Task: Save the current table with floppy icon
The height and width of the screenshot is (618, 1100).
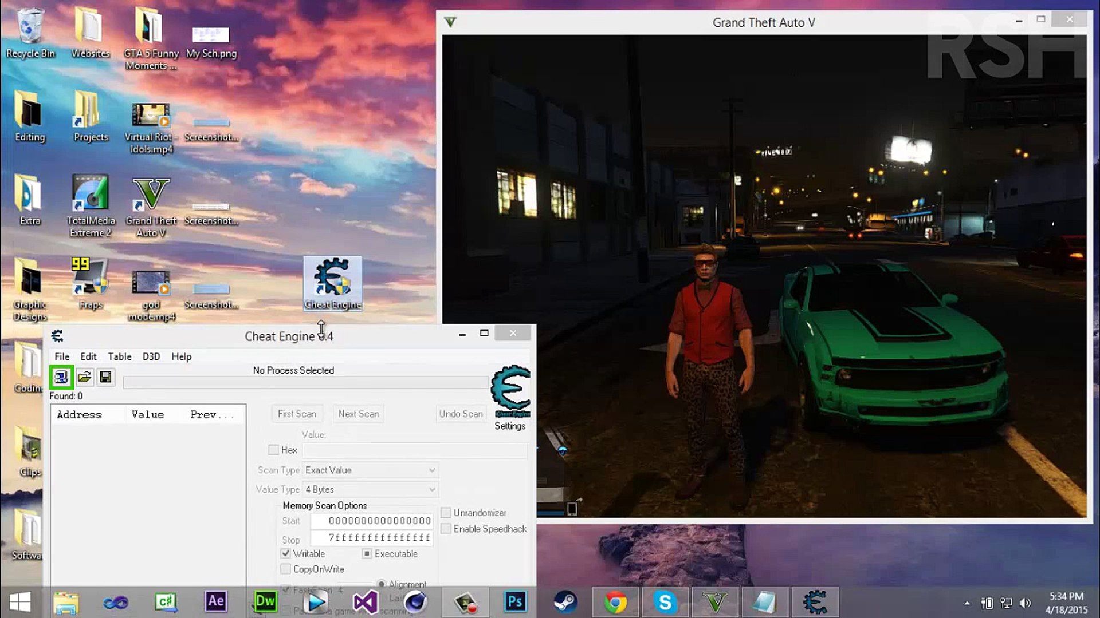Action: 105,377
